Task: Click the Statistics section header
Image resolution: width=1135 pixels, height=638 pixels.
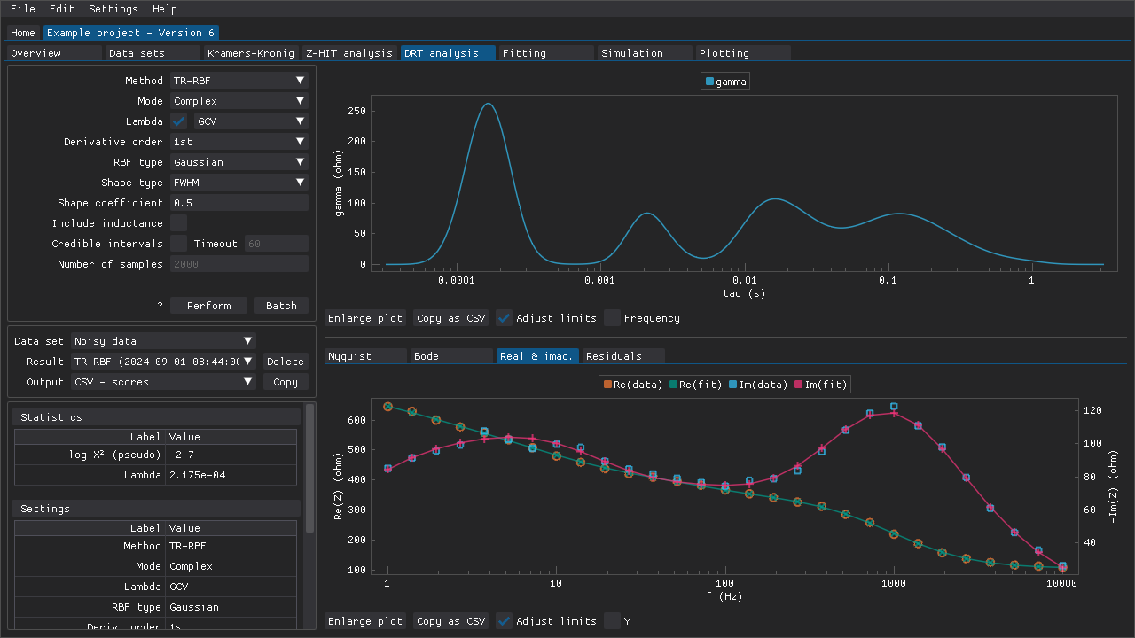Action: [x=156, y=417]
